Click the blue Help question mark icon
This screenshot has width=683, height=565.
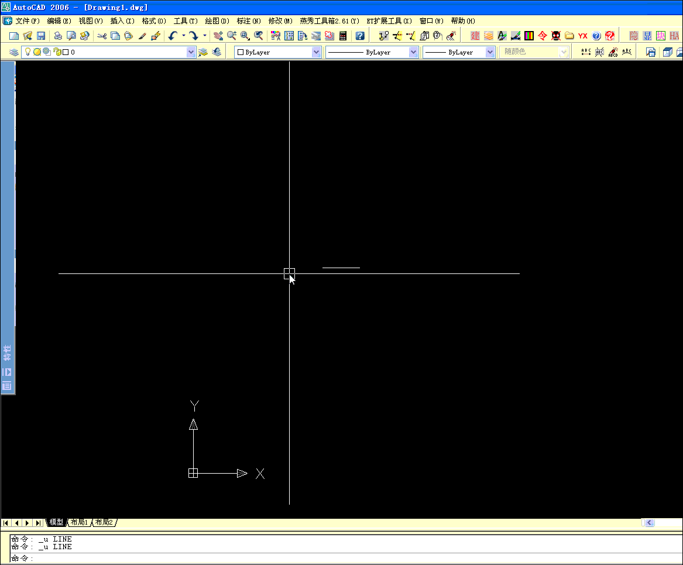pyautogui.click(x=360, y=36)
